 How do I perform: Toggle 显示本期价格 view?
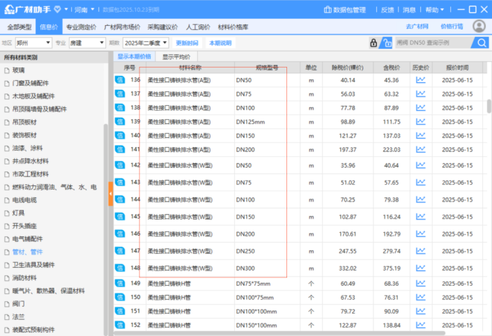(134, 56)
